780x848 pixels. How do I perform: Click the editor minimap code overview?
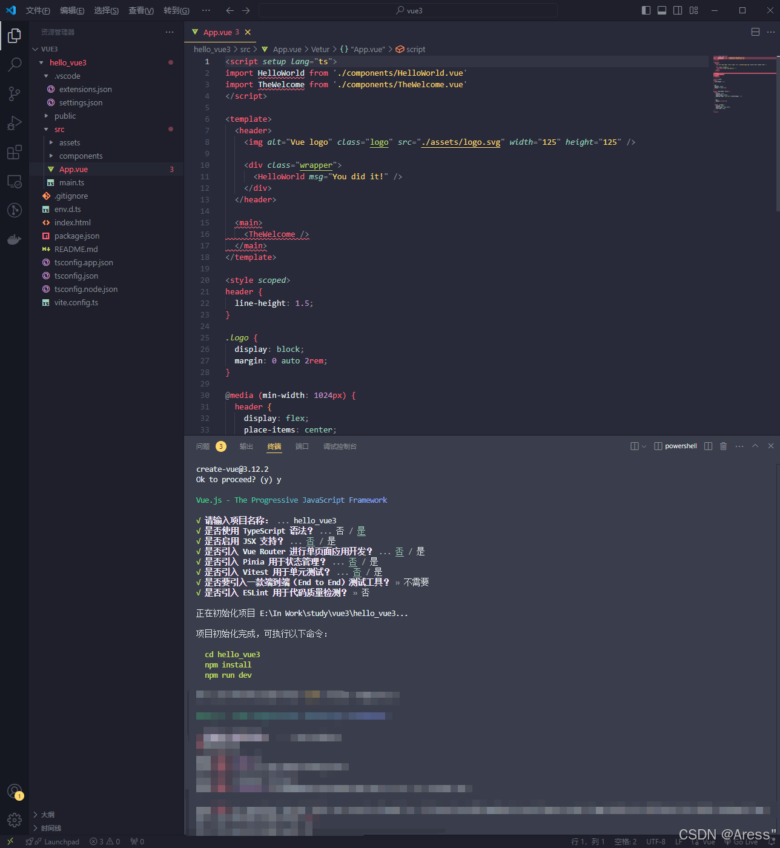(x=744, y=85)
